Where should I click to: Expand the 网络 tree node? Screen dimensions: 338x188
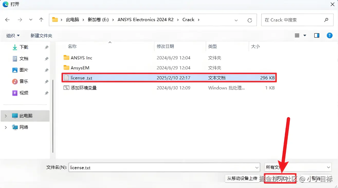click(x=6, y=127)
